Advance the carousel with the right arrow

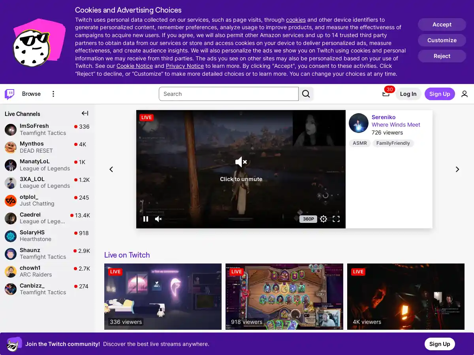click(457, 169)
